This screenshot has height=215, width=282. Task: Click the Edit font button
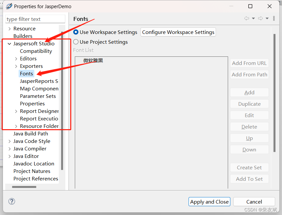[249, 115]
